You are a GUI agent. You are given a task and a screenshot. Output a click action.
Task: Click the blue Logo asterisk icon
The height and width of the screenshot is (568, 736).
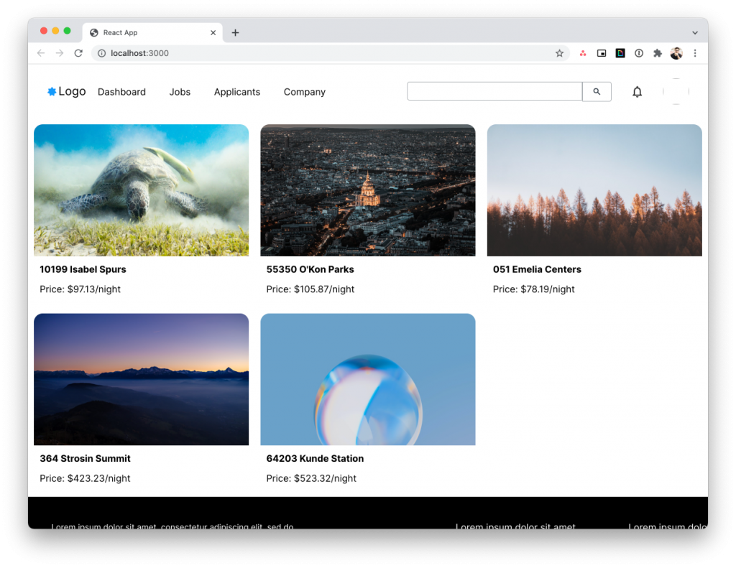pos(52,91)
